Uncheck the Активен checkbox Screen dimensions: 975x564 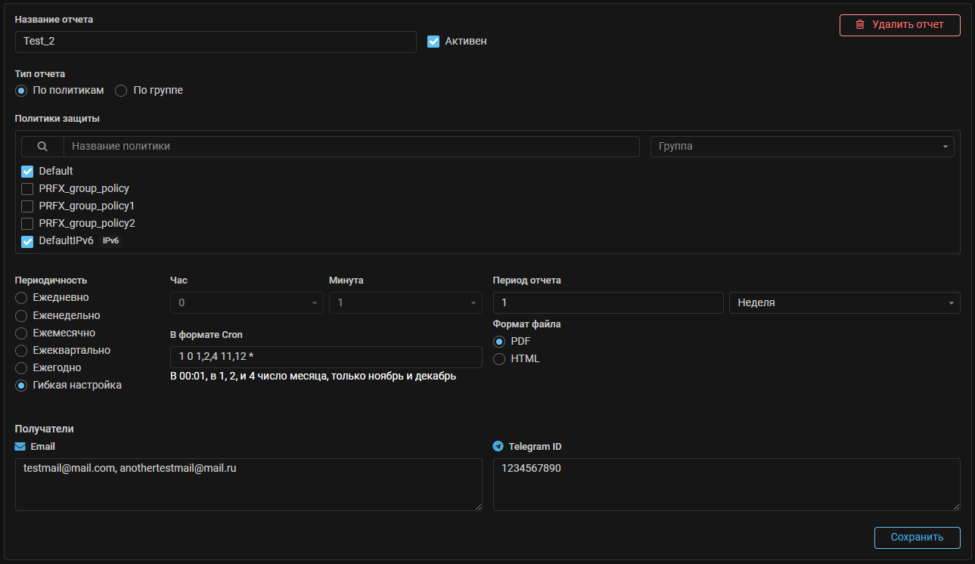point(433,42)
